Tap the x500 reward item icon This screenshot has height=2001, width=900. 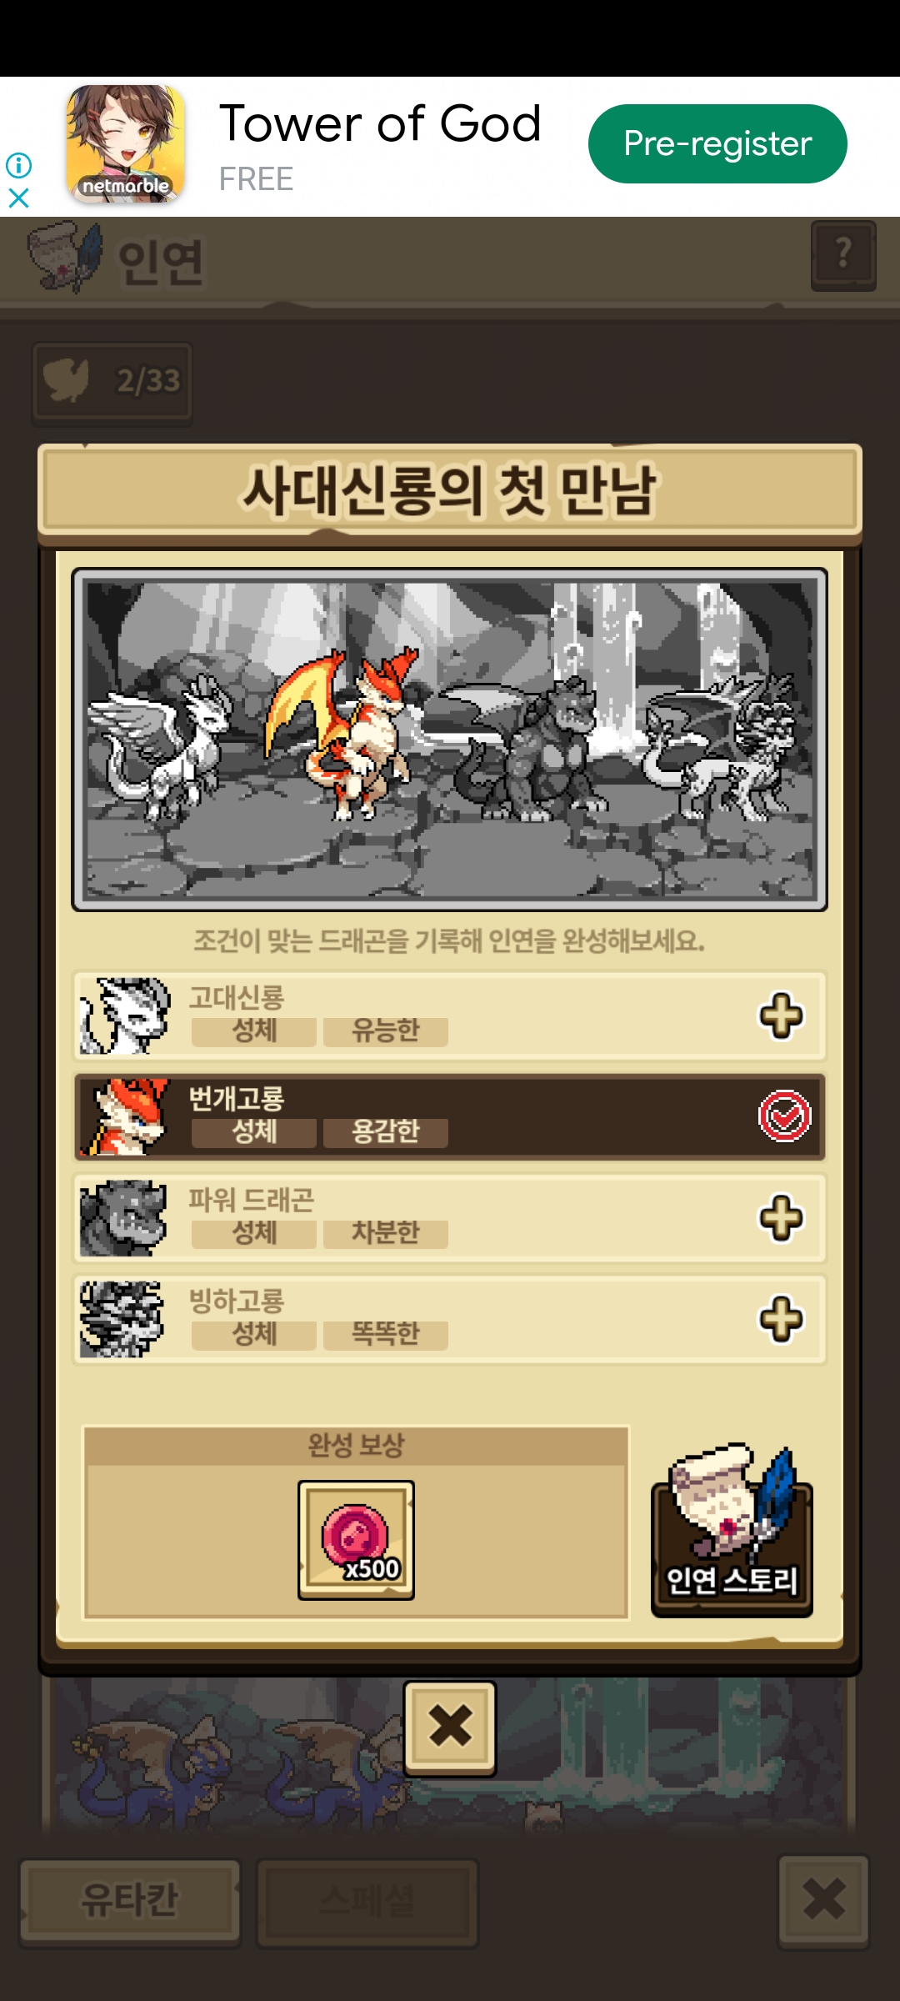coord(356,1540)
